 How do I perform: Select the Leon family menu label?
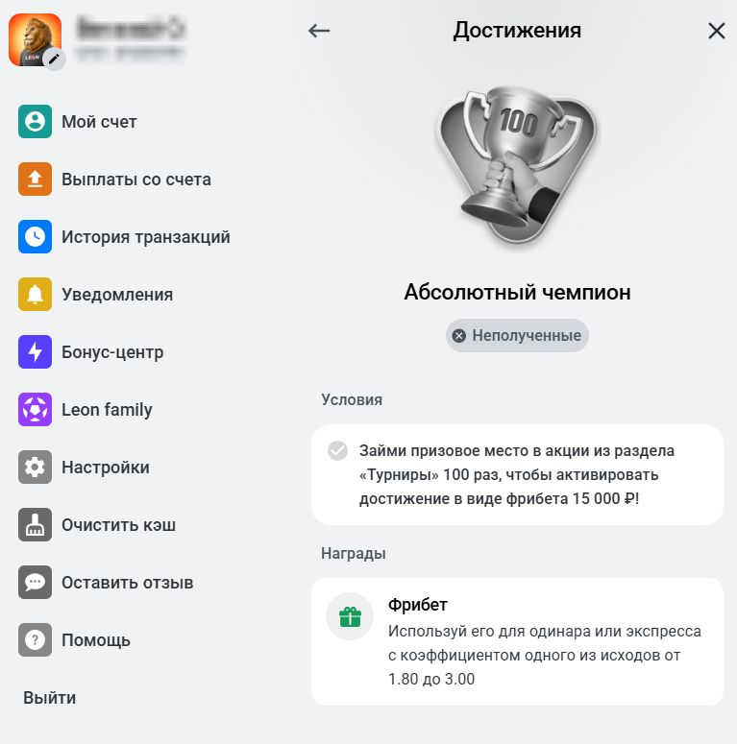(x=107, y=410)
